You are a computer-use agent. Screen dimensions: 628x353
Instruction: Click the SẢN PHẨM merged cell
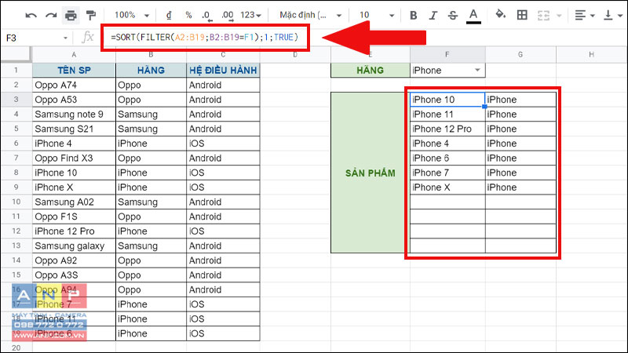370,173
